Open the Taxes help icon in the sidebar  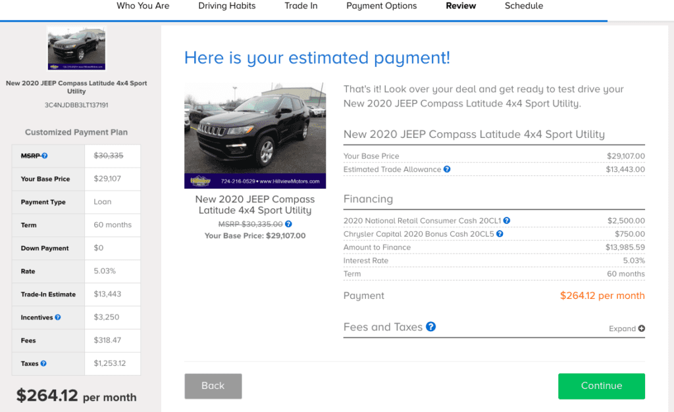tap(43, 363)
